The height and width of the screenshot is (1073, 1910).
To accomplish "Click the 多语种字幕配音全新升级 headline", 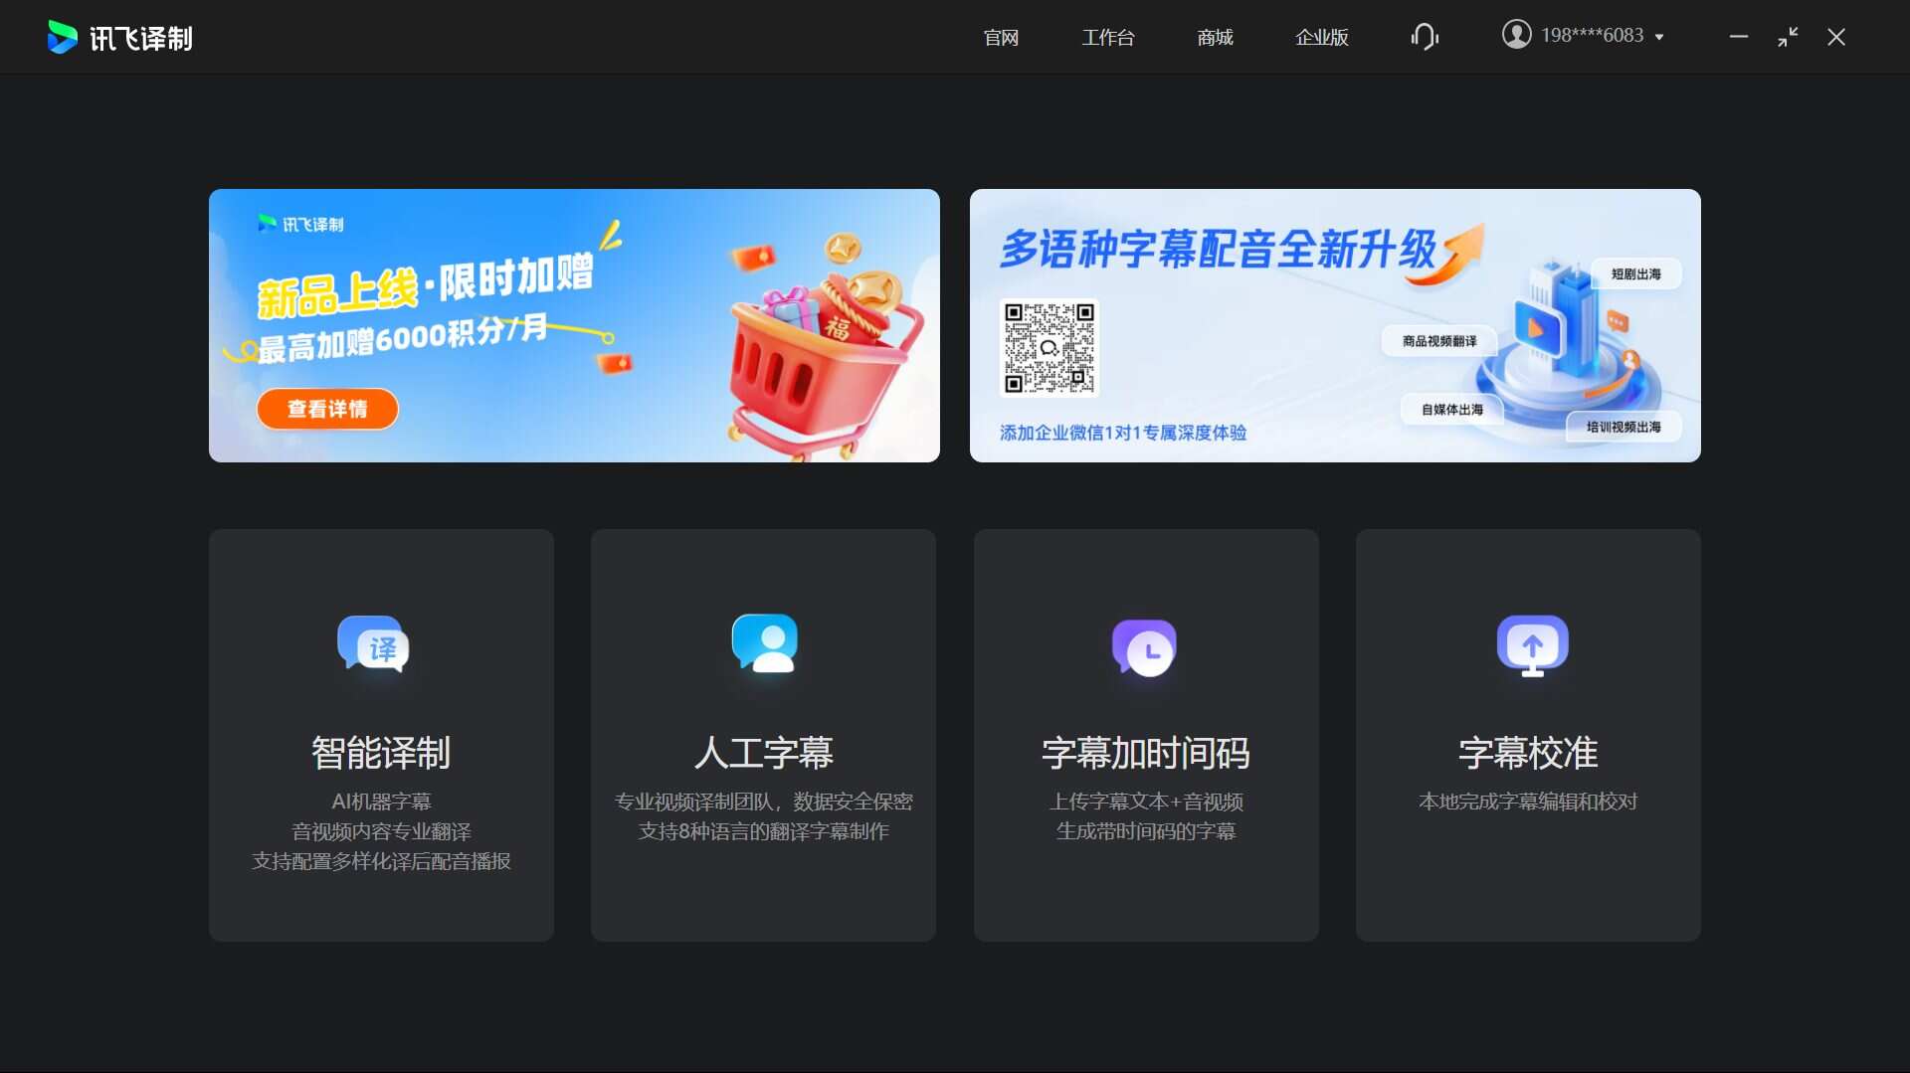I will coord(1219,249).
